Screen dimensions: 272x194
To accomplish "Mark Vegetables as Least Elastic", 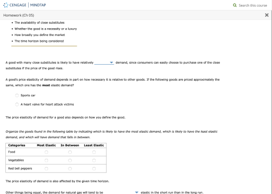I will pyautogui.click(x=94, y=160).
